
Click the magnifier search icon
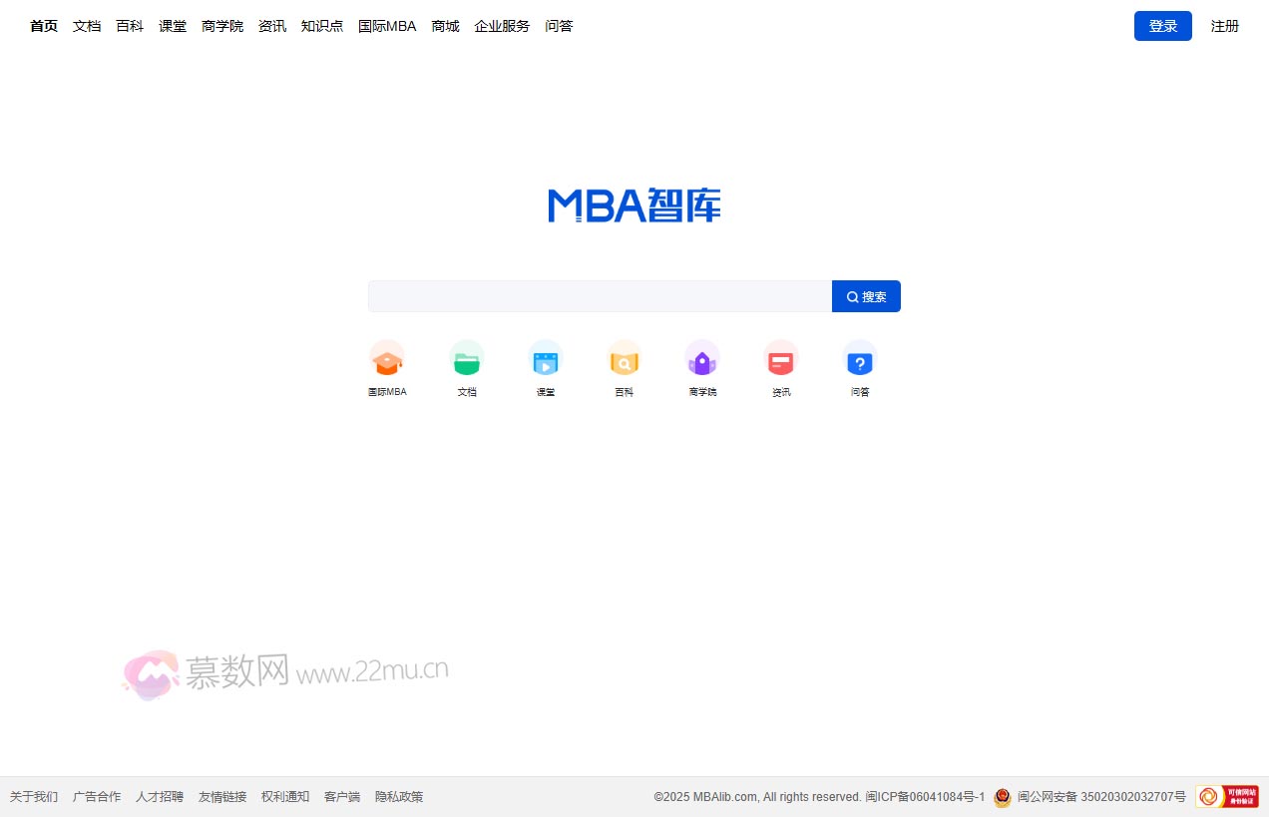852,296
